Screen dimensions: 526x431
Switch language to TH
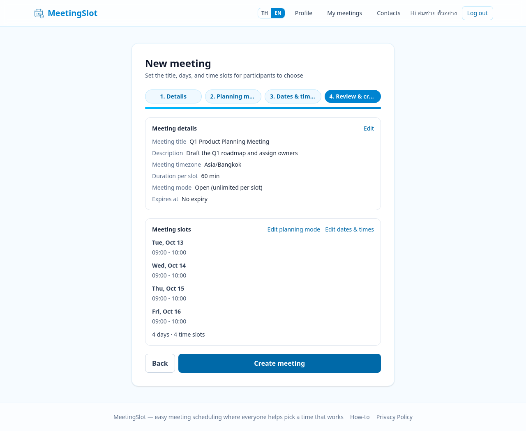(265, 13)
